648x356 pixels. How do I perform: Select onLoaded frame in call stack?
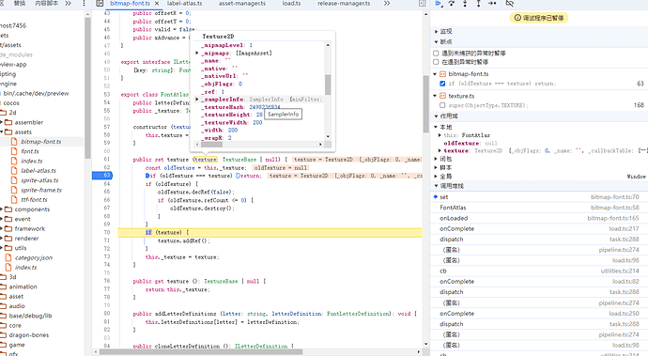[454, 218]
